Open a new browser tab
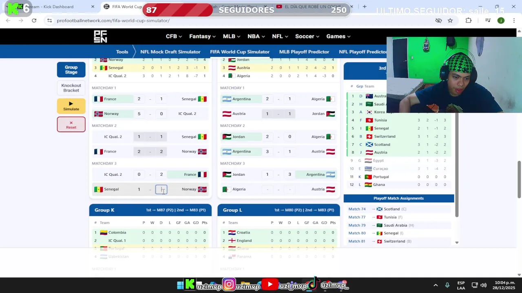 click(x=365, y=7)
